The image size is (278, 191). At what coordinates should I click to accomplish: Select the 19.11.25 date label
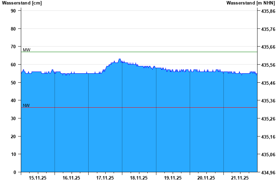tap(173, 178)
